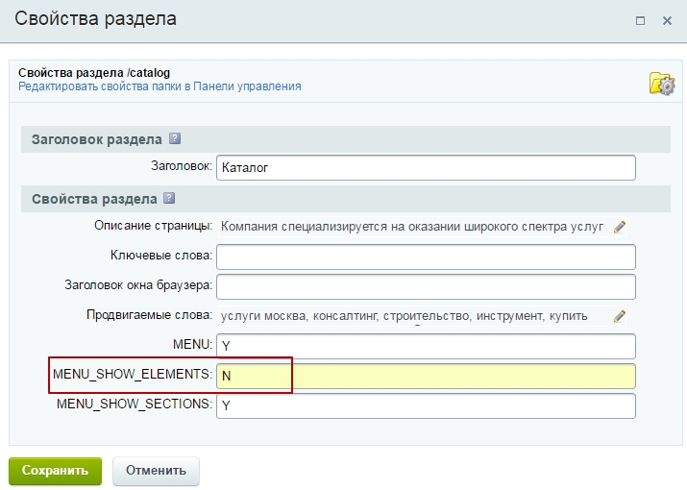Click the MENU_SHOW_SECTIONS input field
The height and width of the screenshot is (490, 687).
click(426, 405)
